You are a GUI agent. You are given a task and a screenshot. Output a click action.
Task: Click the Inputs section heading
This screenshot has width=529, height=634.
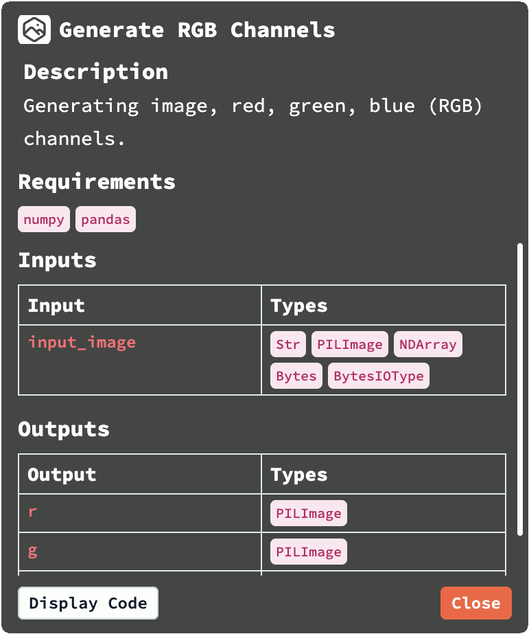click(57, 260)
